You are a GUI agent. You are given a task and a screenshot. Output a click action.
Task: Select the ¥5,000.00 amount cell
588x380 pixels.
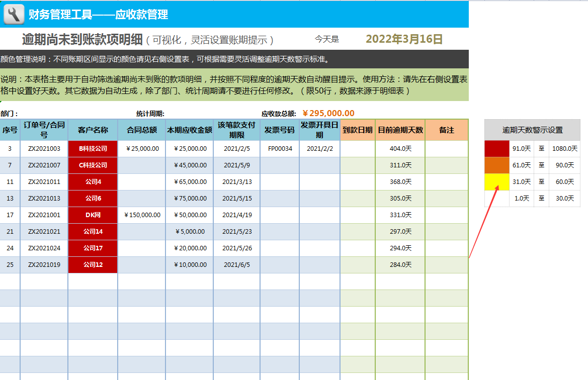[189, 232]
